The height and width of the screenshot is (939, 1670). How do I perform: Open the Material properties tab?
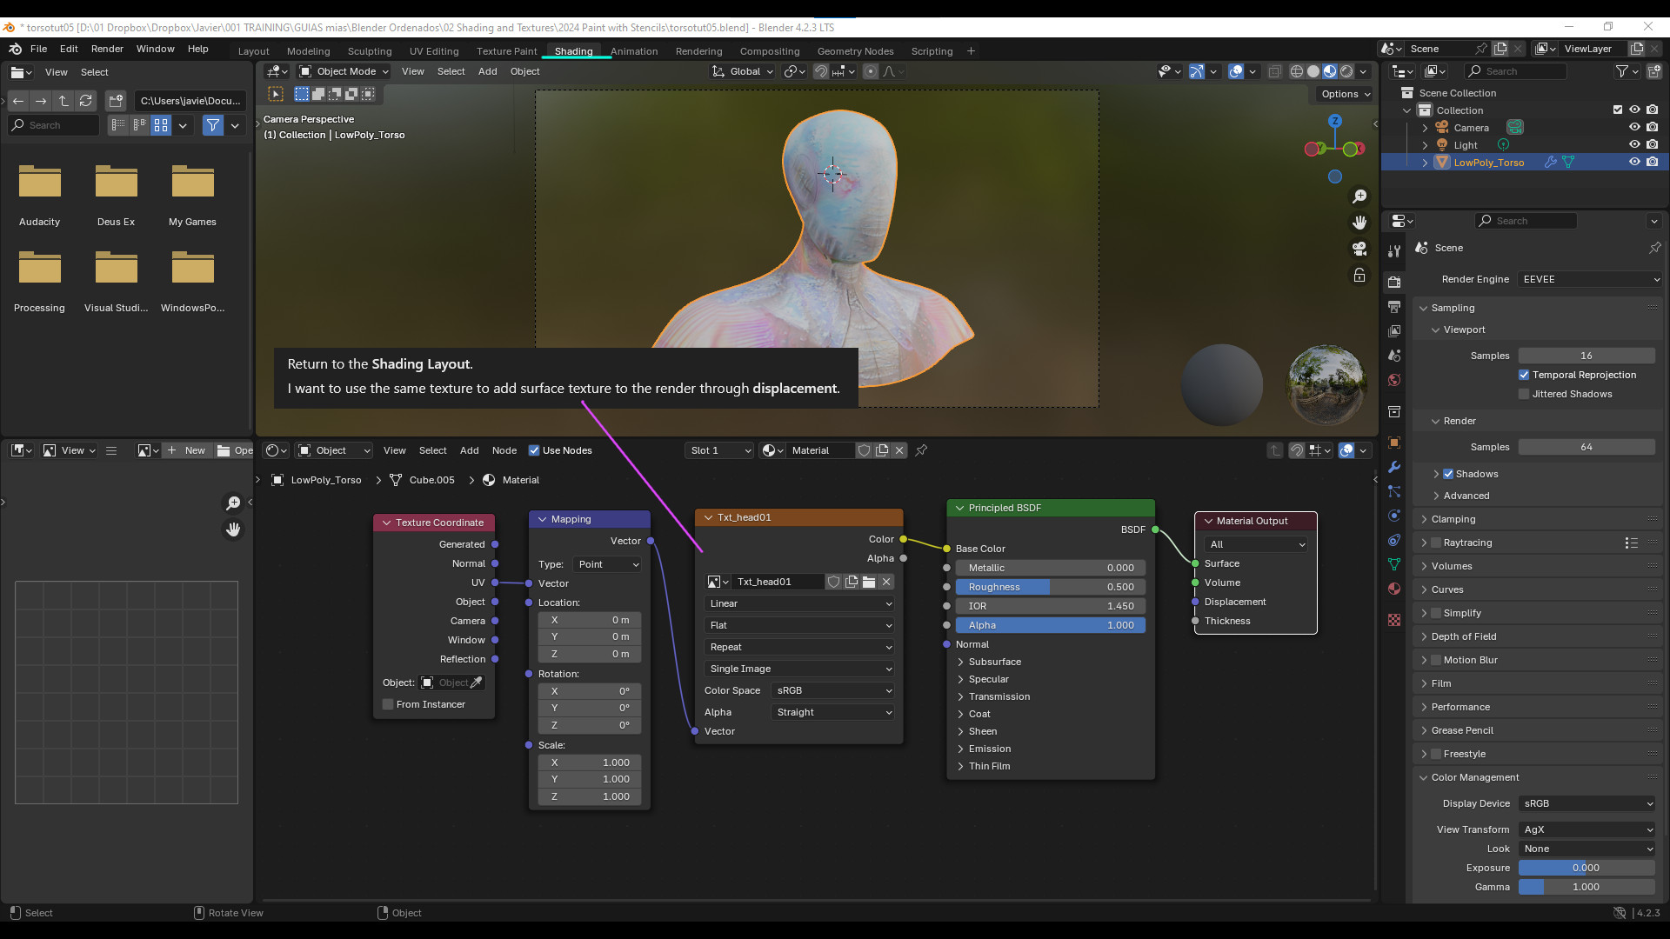coord(1394,589)
